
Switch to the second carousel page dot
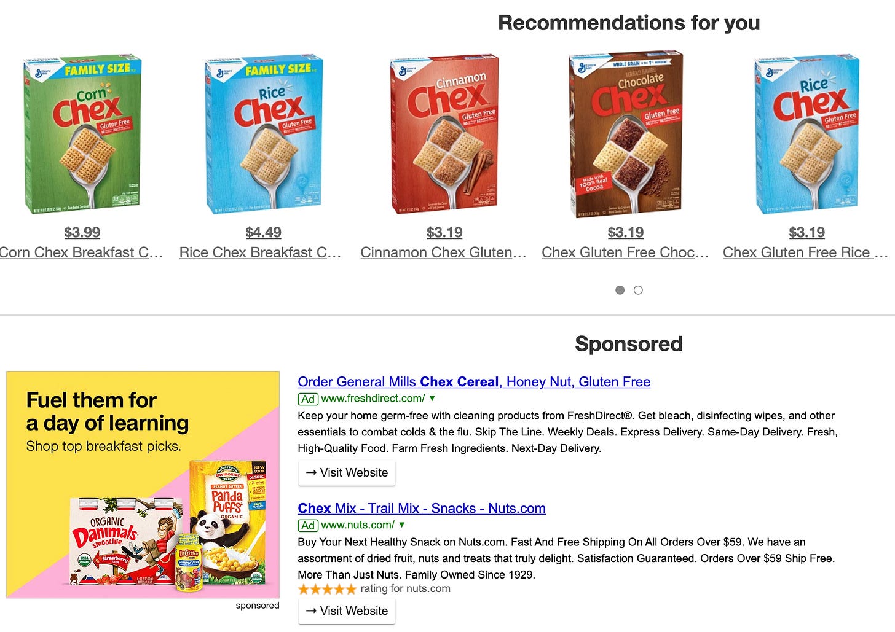tap(638, 290)
